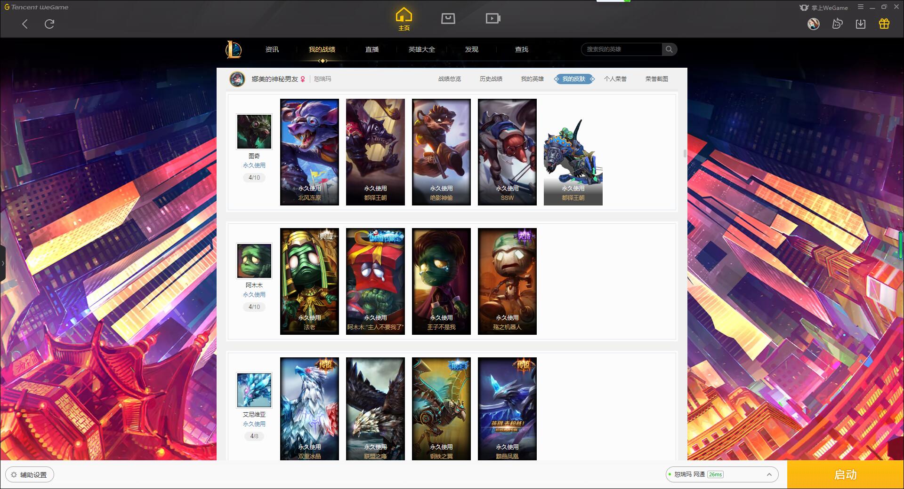Open the gift box icon

[x=884, y=24]
